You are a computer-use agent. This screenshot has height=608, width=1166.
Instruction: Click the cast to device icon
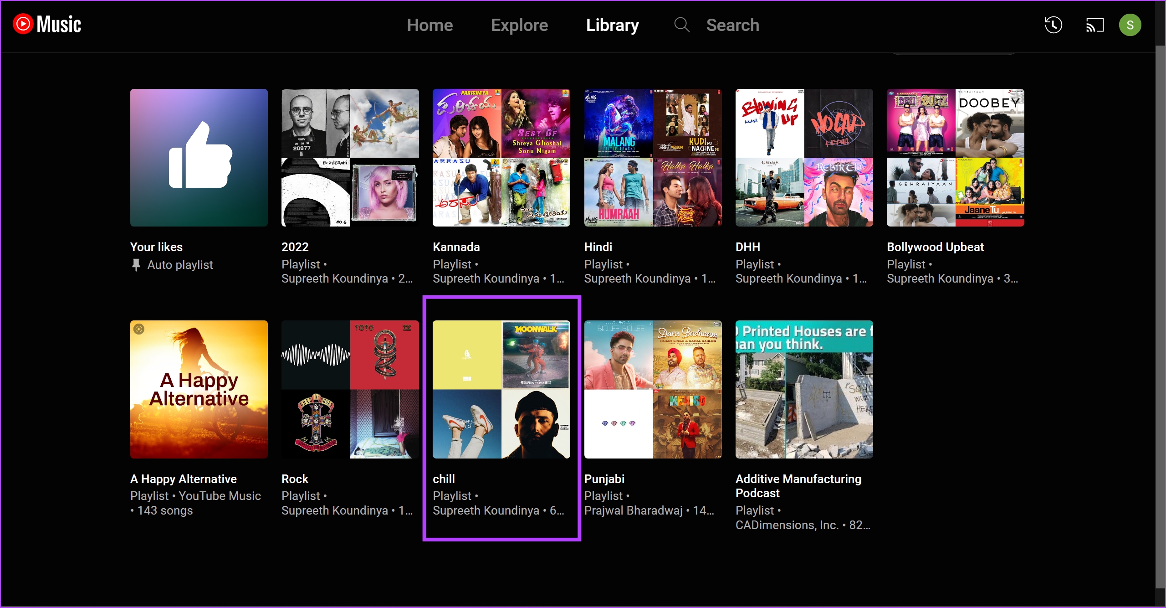tap(1094, 25)
